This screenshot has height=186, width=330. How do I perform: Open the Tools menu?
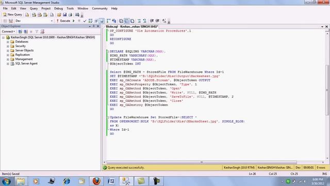click(x=70, y=8)
